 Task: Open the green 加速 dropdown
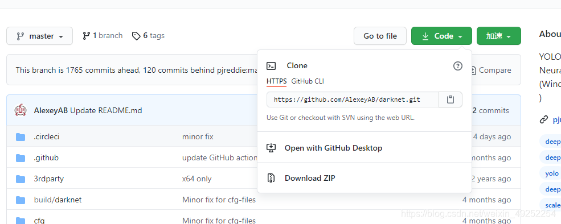click(x=499, y=36)
